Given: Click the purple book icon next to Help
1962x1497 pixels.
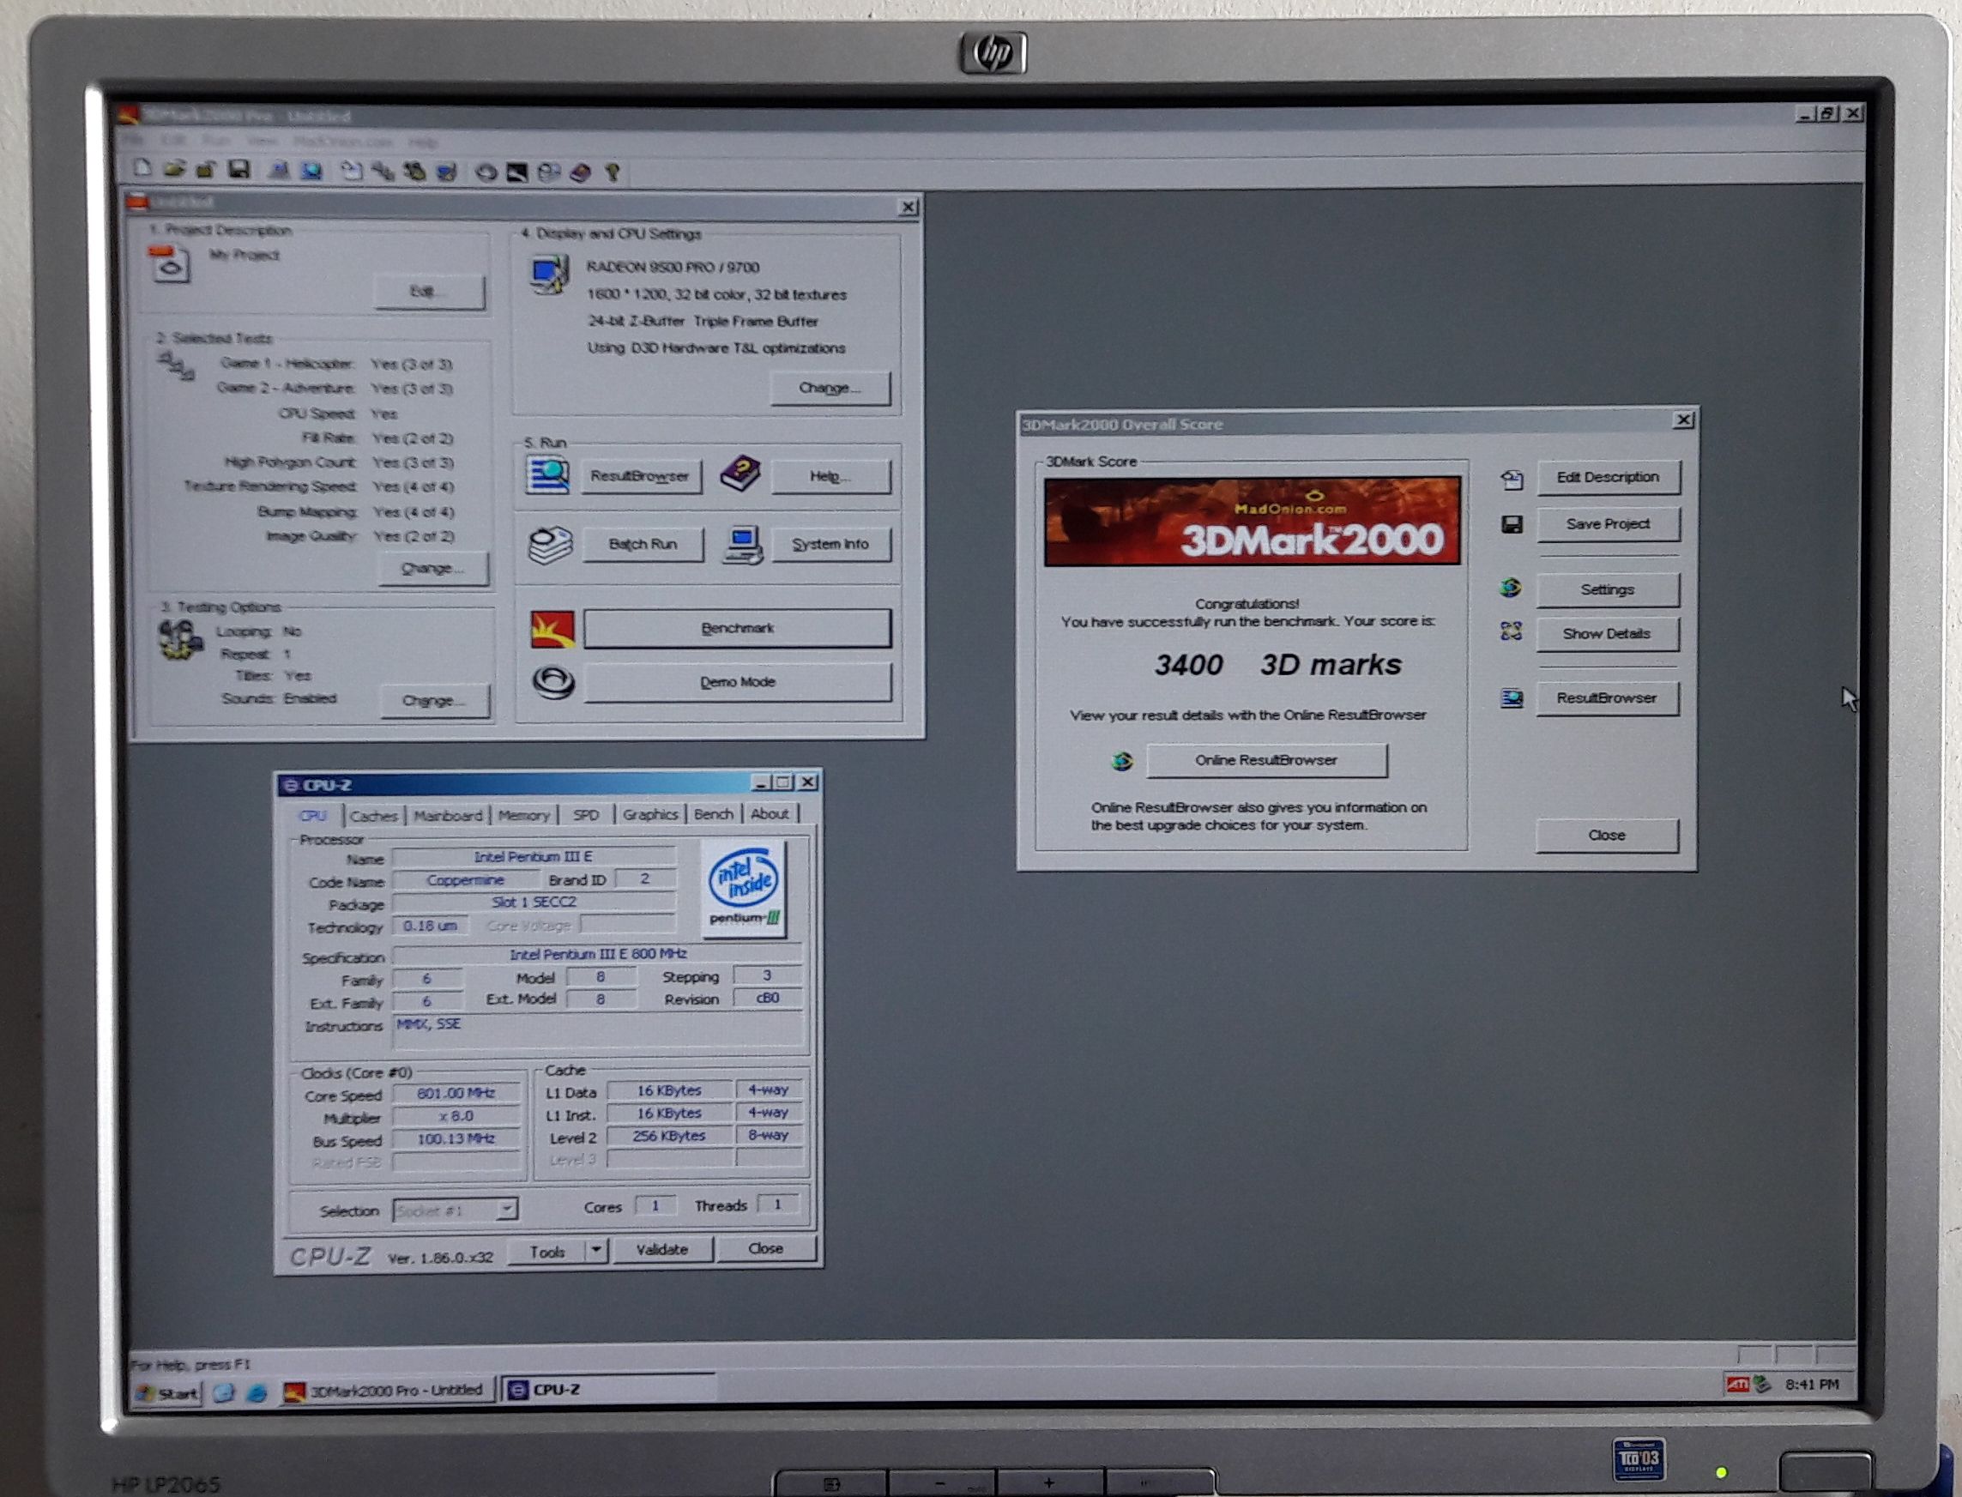Looking at the screenshot, I should (740, 474).
